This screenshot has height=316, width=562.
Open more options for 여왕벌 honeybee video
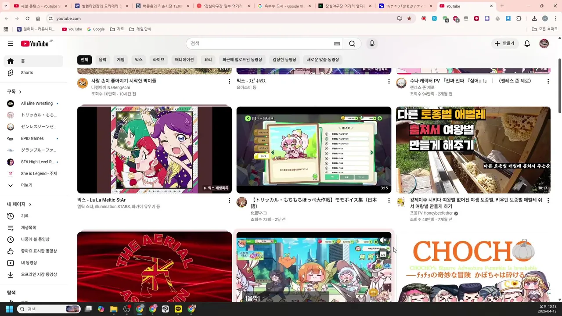[548, 201]
